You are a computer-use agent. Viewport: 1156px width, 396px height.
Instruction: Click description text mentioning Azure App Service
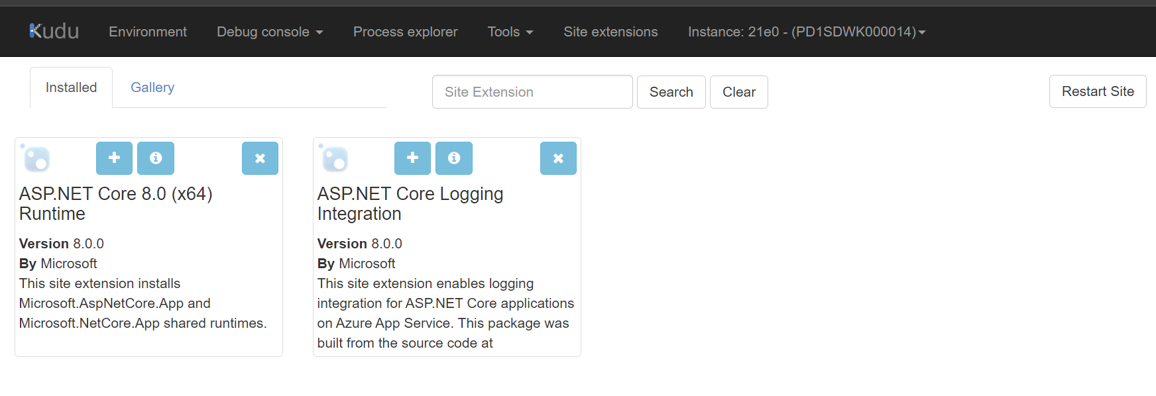tap(445, 313)
